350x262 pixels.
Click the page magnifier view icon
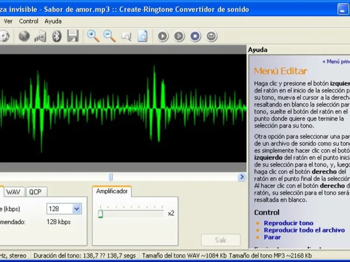143,36
